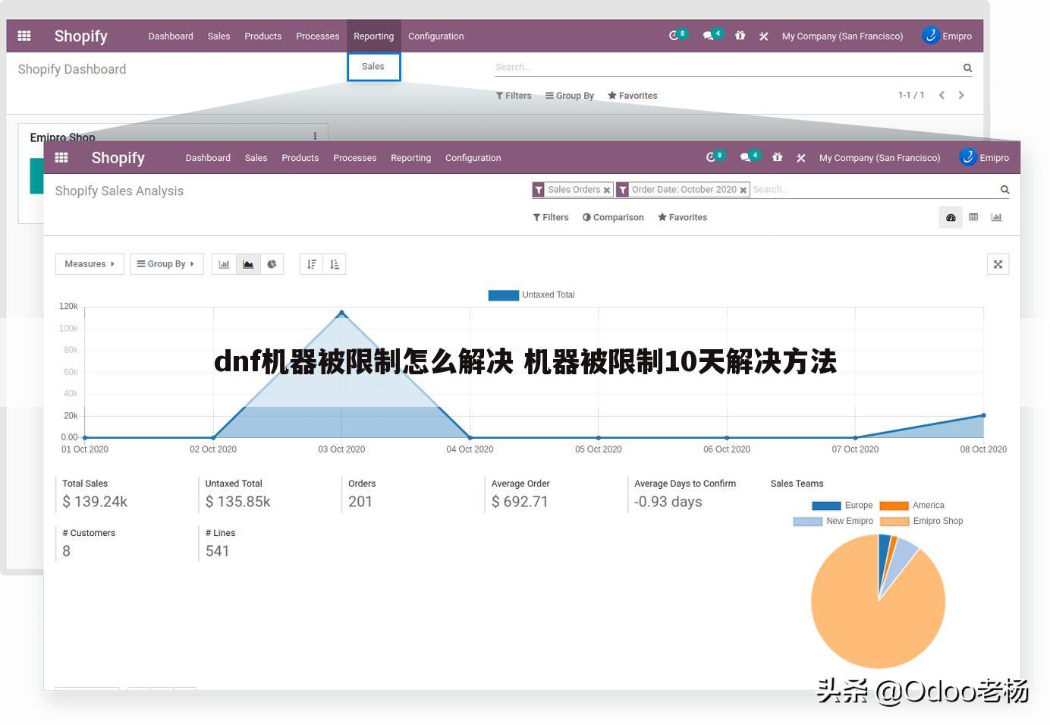
Task: Toggle Untaxed Total legend series
Action: click(531, 295)
